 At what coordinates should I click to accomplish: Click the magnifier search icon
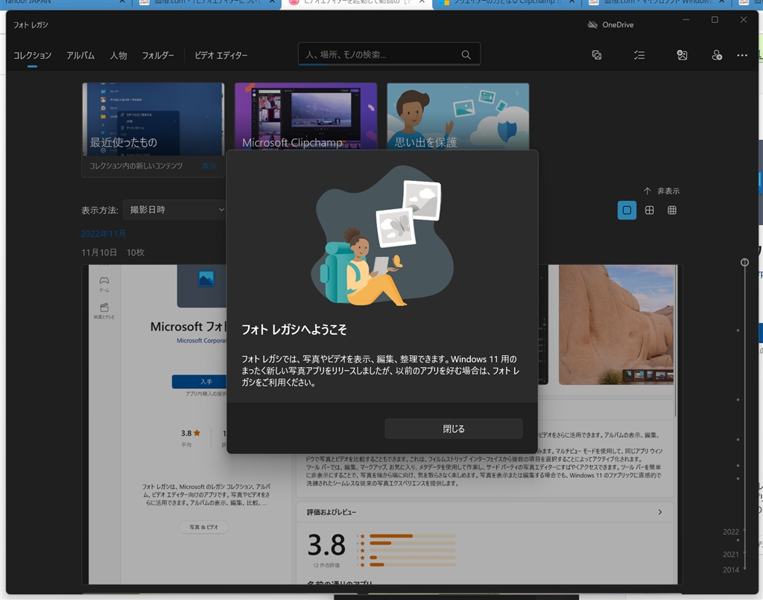[x=466, y=54]
